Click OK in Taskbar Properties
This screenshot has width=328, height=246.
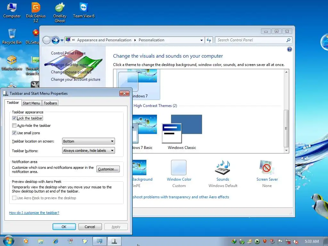point(64,227)
